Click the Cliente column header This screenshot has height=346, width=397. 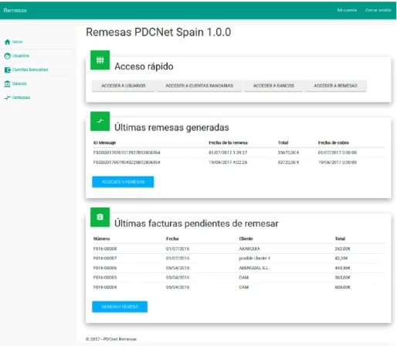tap(246, 238)
